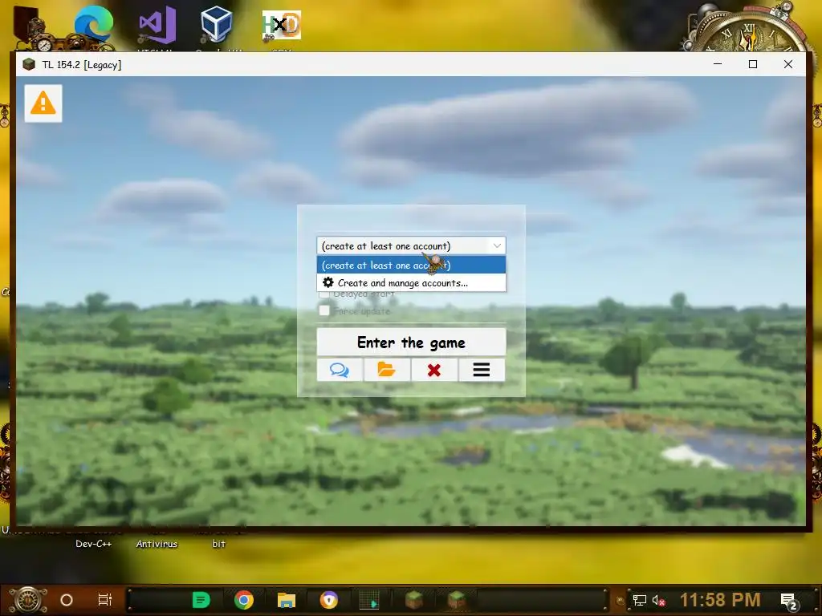Screen dimensions: 822x616
Task: Click the TL launcher cube icon in title bar
Action: [x=29, y=64]
